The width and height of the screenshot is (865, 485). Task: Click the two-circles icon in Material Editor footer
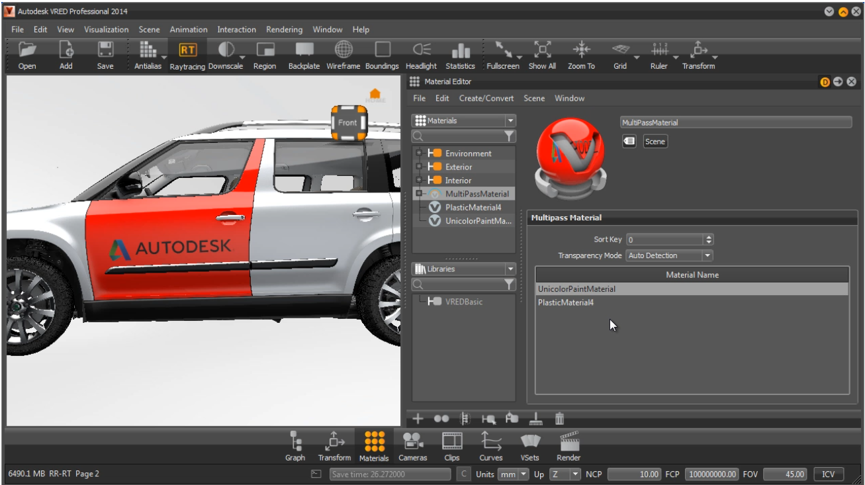coord(441,419)
